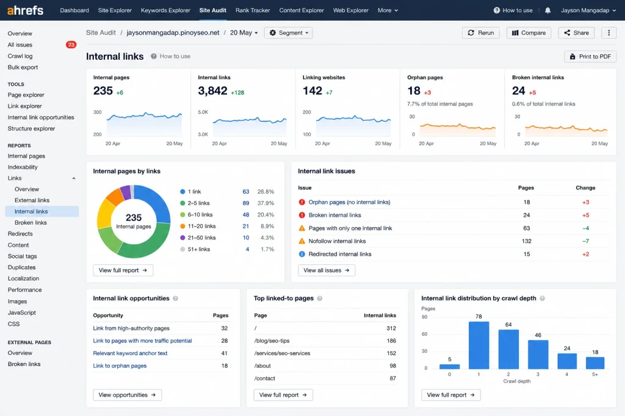Image resolution: width=625 pixels, height=416 pixels.
Task: Click the purple 21–50 links legend dot
Action: pyautogui.click(x=182, y=238)
